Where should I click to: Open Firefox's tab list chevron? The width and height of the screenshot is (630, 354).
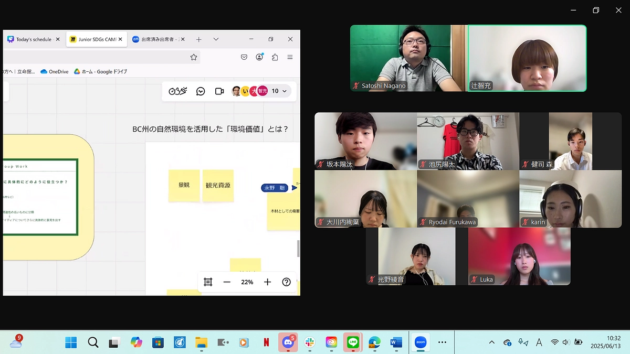[x=216, y=39]
